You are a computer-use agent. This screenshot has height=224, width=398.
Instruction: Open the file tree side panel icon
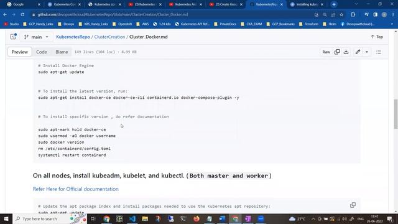(x=13, y=37)
